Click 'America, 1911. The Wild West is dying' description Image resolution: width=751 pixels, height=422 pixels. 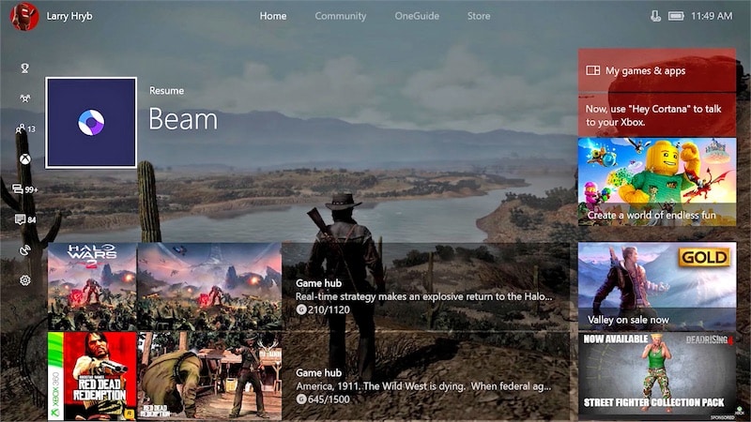pyautogui.click(x=423, y=385)
